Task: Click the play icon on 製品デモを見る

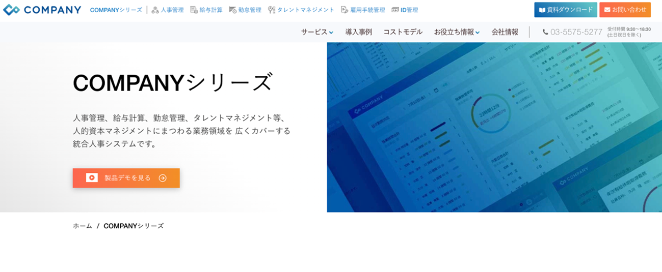Action: click(x=92, y=178)
